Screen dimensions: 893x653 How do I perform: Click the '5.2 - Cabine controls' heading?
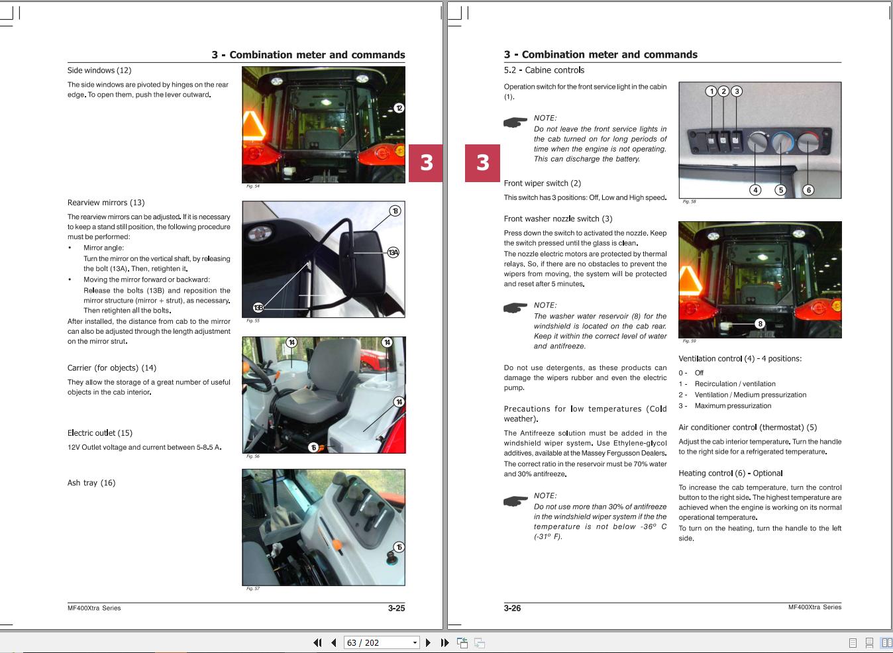(544, 70)
